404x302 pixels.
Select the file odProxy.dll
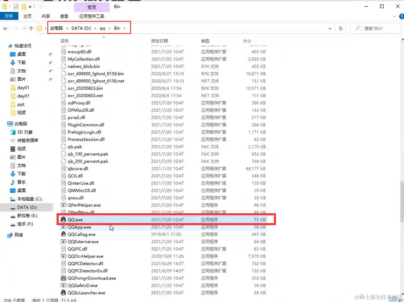click(79, 103)
